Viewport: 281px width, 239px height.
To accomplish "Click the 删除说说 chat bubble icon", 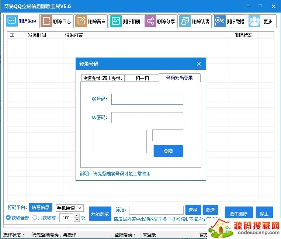I will (12, 21).
